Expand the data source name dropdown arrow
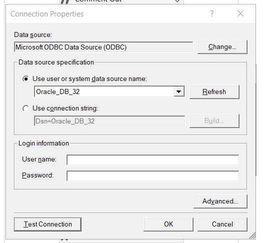Viewport: 264px width, 243px height. point(179,92)
